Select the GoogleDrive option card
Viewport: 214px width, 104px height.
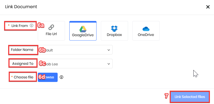pyautogui.click(x=83, y=31)
